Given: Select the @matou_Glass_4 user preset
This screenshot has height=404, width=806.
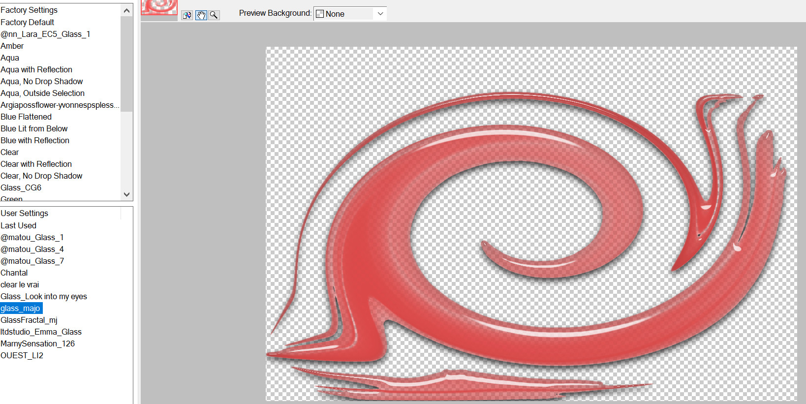Looking at the screenshot, I should [x=32, y=249].
